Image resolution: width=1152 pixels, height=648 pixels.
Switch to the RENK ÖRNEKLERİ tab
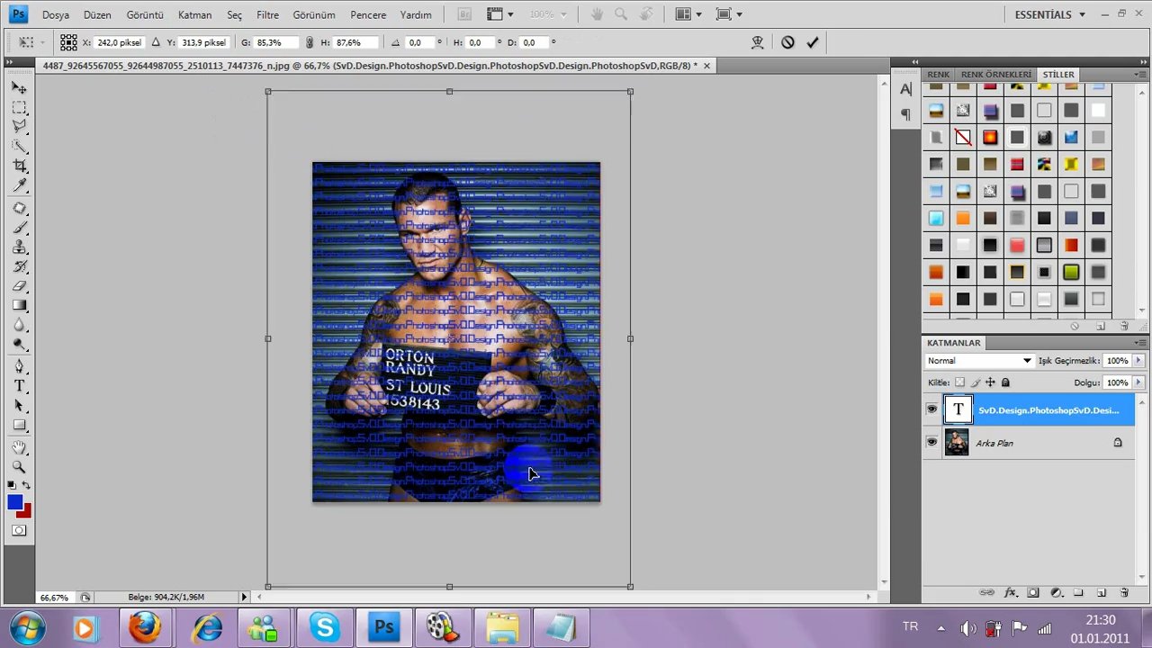[x=996, y=75]
